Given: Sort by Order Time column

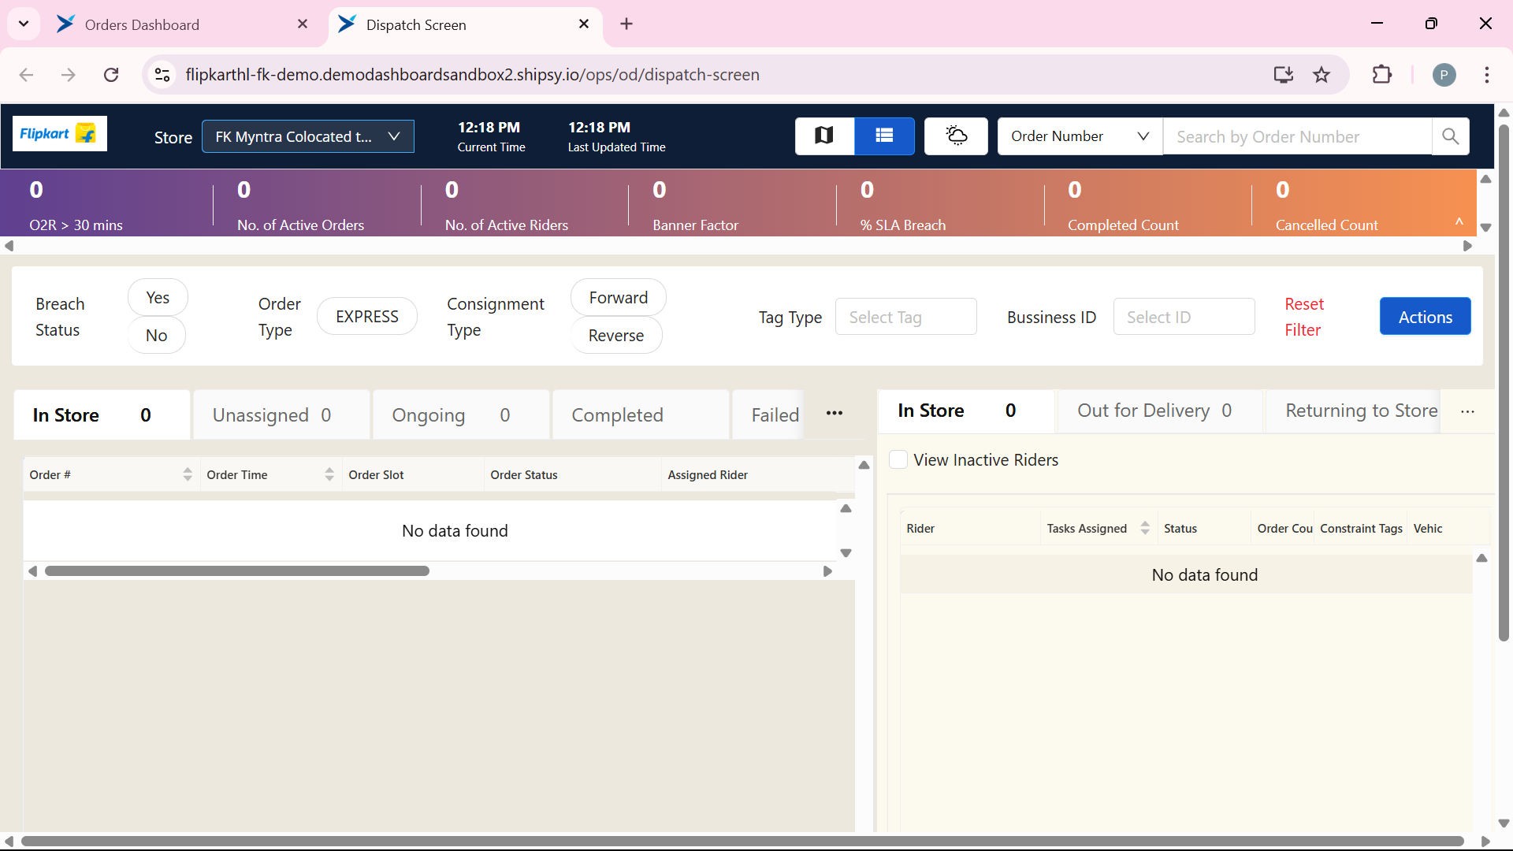Looking at the screenshot, I should 329,474.
